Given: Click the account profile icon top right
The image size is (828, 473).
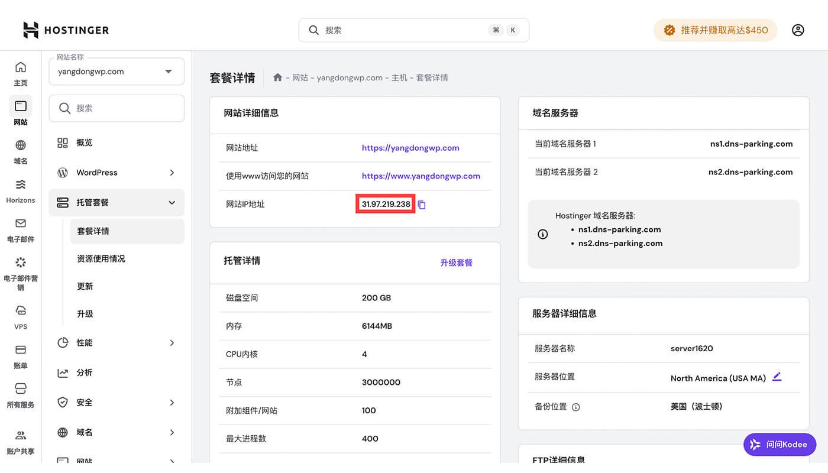Looking at the screenshot, I should pyautogui.click(x=798, y=30).
